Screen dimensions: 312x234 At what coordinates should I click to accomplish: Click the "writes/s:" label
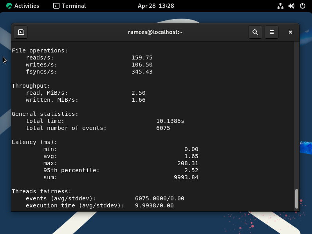[41, 65]
